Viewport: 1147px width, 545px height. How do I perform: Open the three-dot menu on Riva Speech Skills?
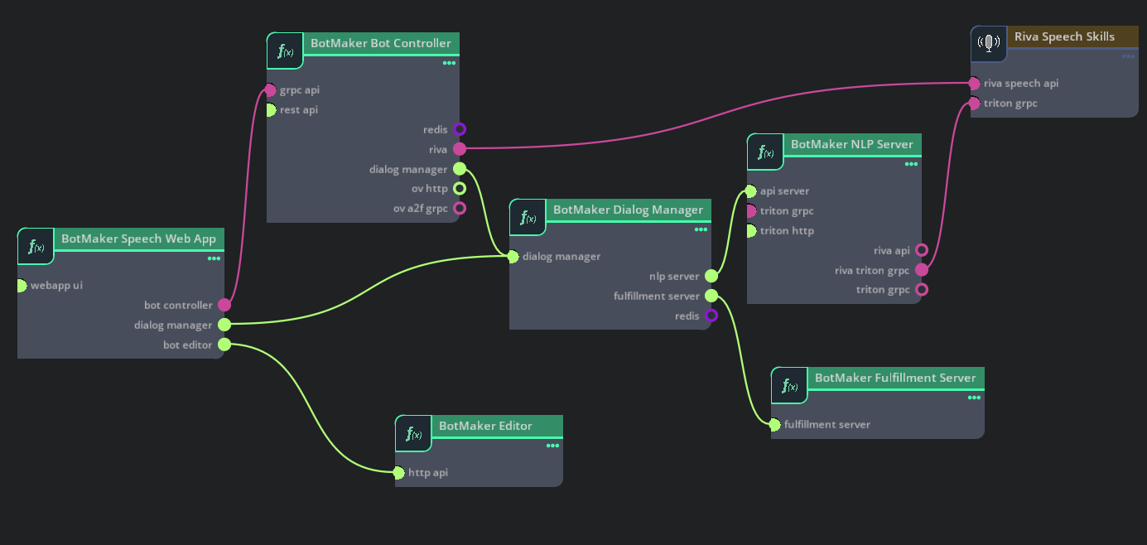click(x=1128, y=56)
